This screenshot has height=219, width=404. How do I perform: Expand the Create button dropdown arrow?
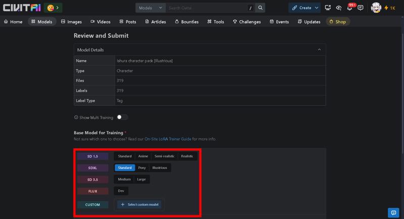click(317, 8)
